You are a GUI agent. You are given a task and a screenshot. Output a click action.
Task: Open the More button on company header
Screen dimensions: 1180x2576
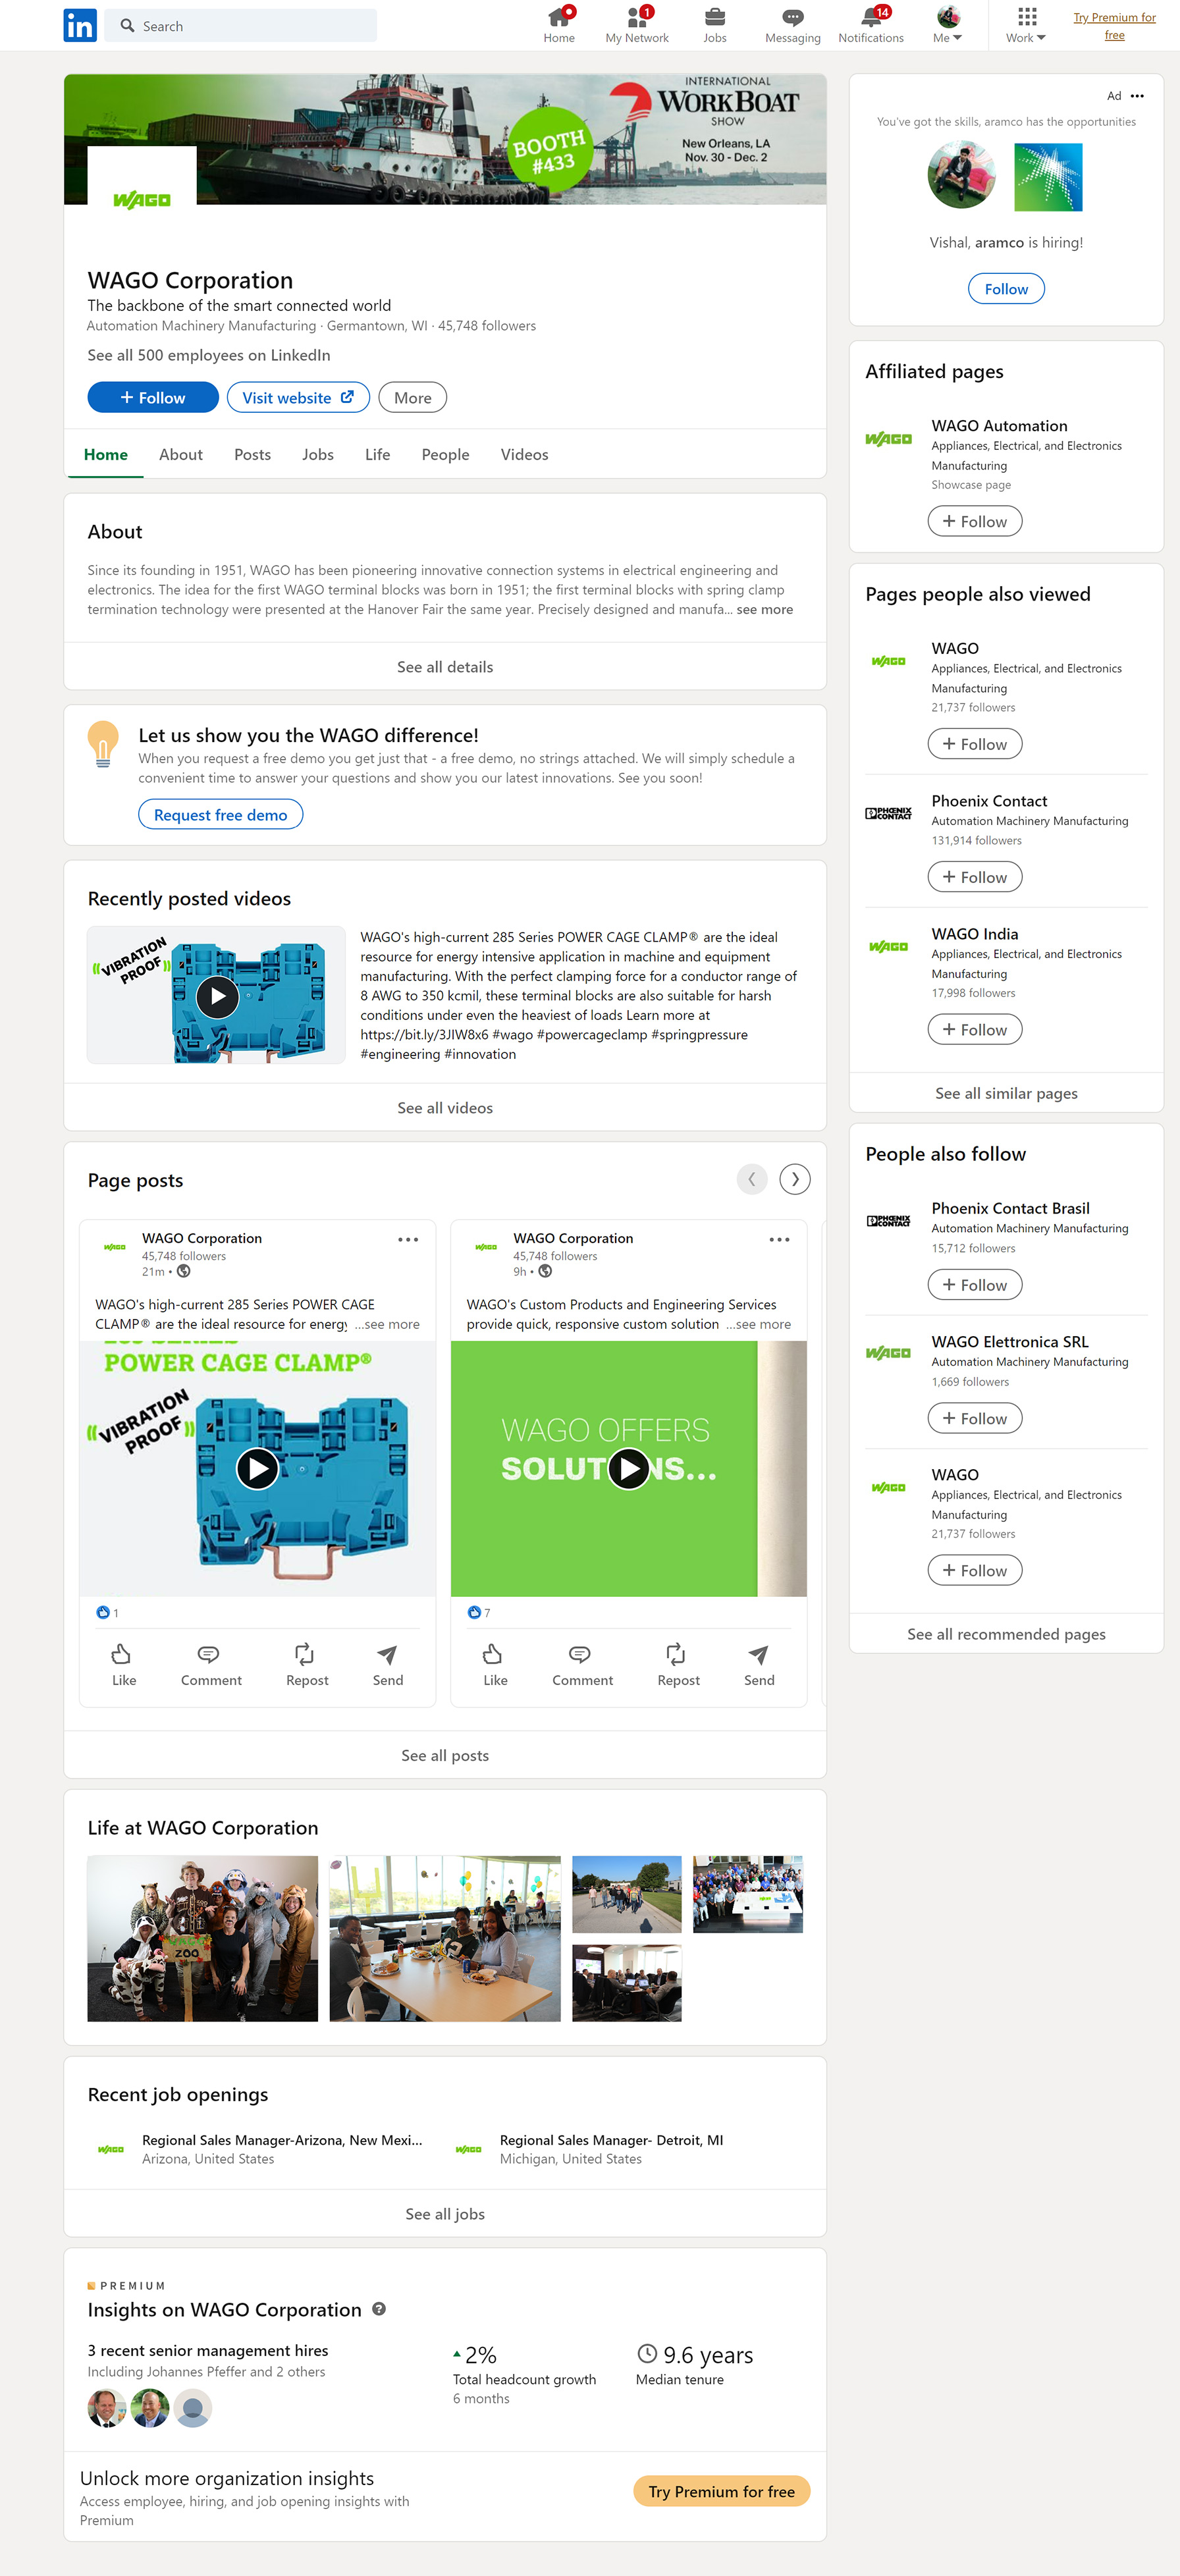412,397
